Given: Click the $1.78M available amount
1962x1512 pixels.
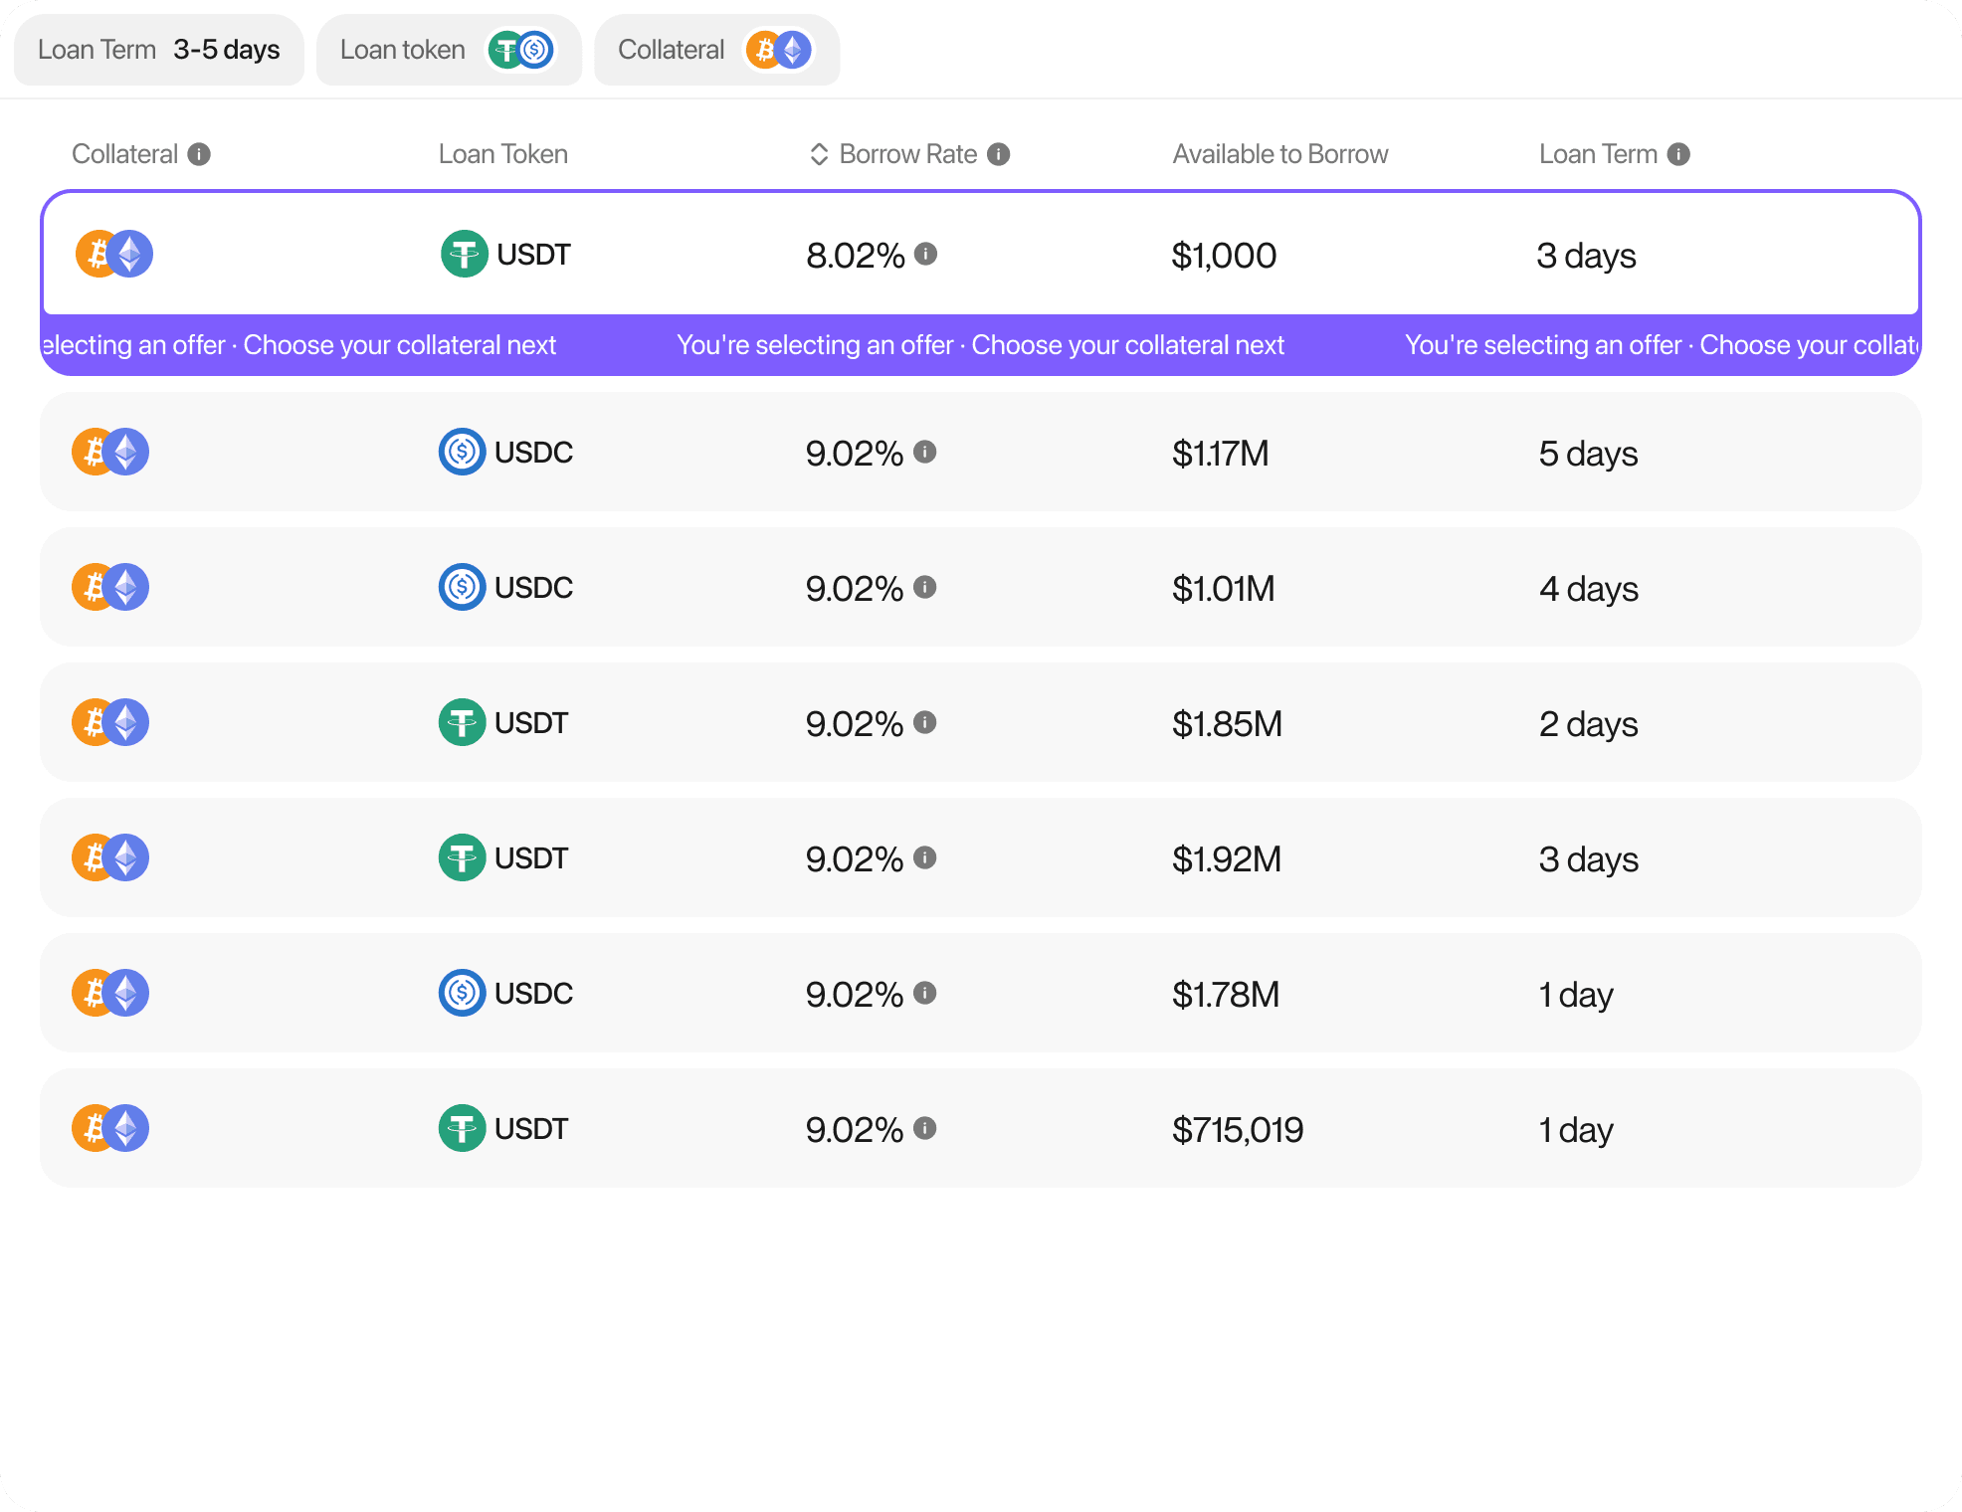Looking at the screenshot, I should click(x=1226, y=995).
